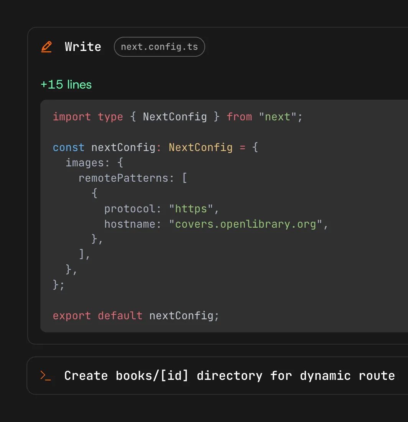The width and height of the screenshot is (408, 422).
Task: Click the nextConfig variable declaration name
Action: click(x=123, y=148)
